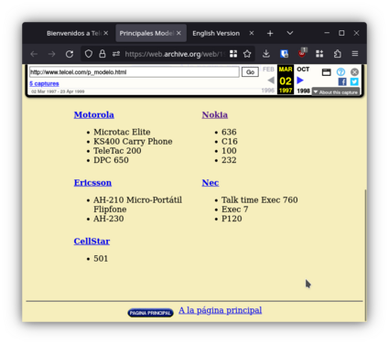Close the Wayback toolbar with the X icon
The width and height of the screenshot is (389, 344).
pos(354,72)
